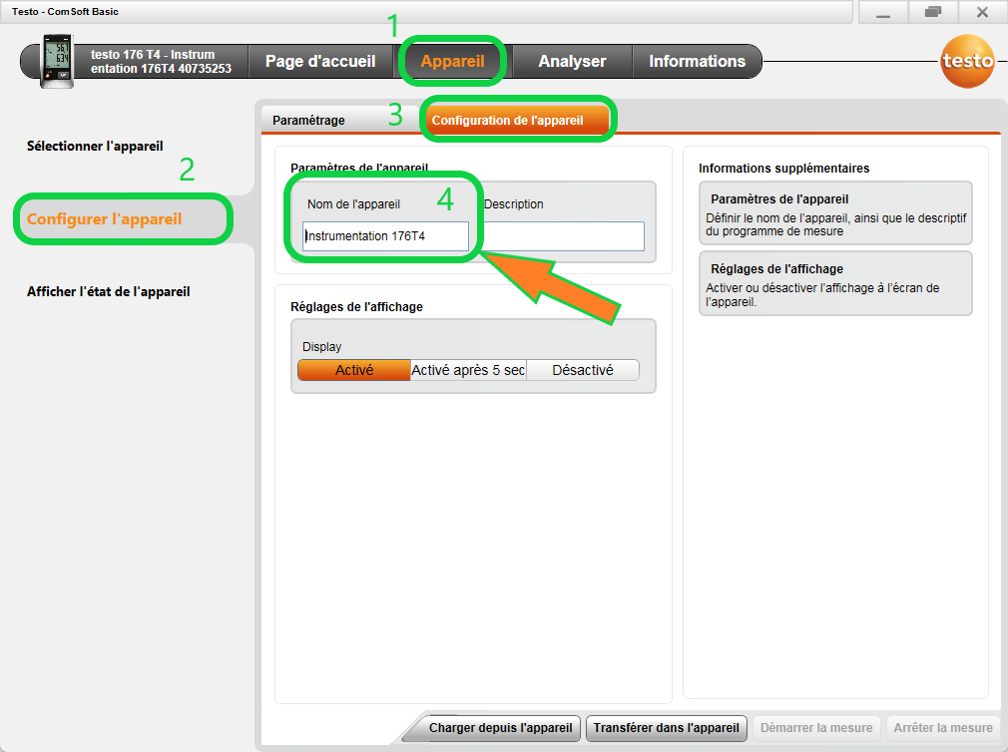
Task: Go to the Informations tab
Action: [697, 61]
